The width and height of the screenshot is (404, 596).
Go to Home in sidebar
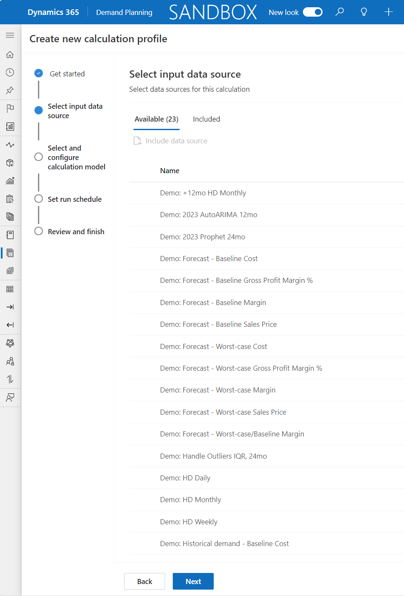pos(10,55)
